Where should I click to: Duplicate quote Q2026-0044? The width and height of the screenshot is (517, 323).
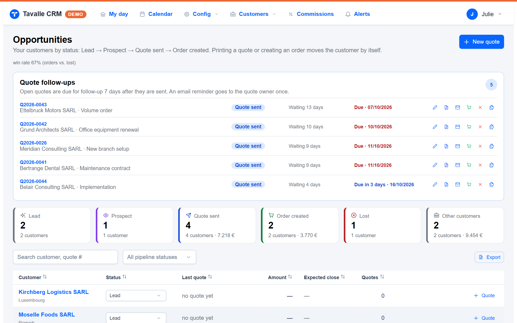[x=491, y=184]
